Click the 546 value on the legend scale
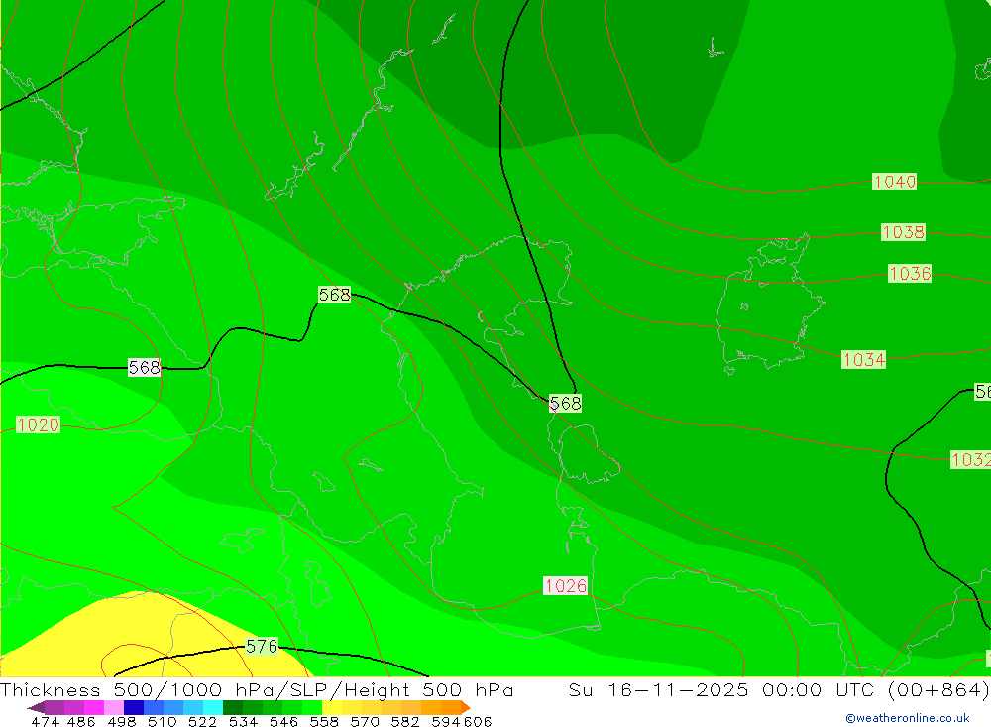The image size is (991, 727). [283, 722]
